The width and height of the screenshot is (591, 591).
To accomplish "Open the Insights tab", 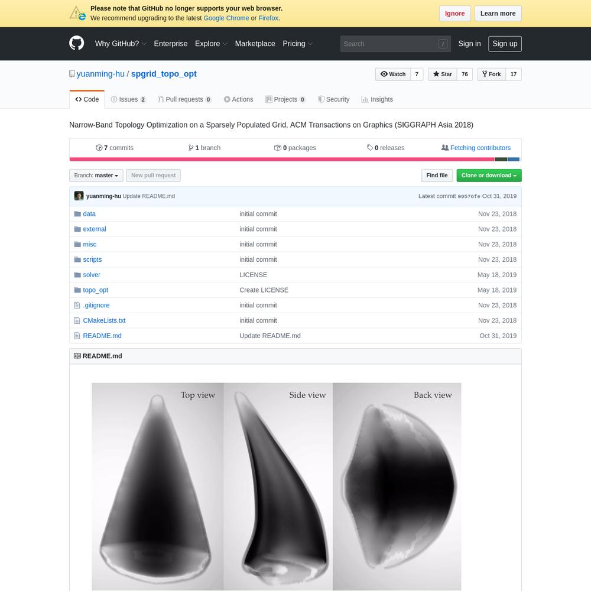I will click(x=377, y=99).
